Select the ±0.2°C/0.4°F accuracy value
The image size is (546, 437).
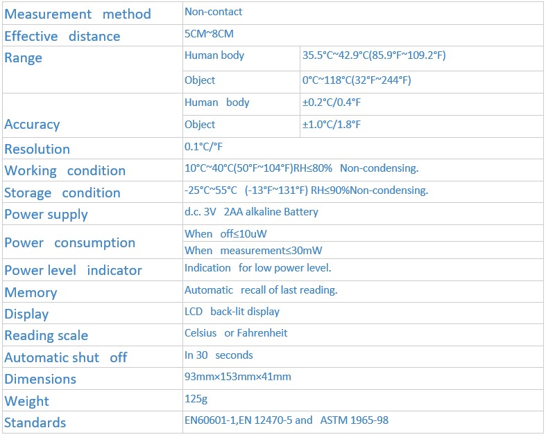point(332,102)
